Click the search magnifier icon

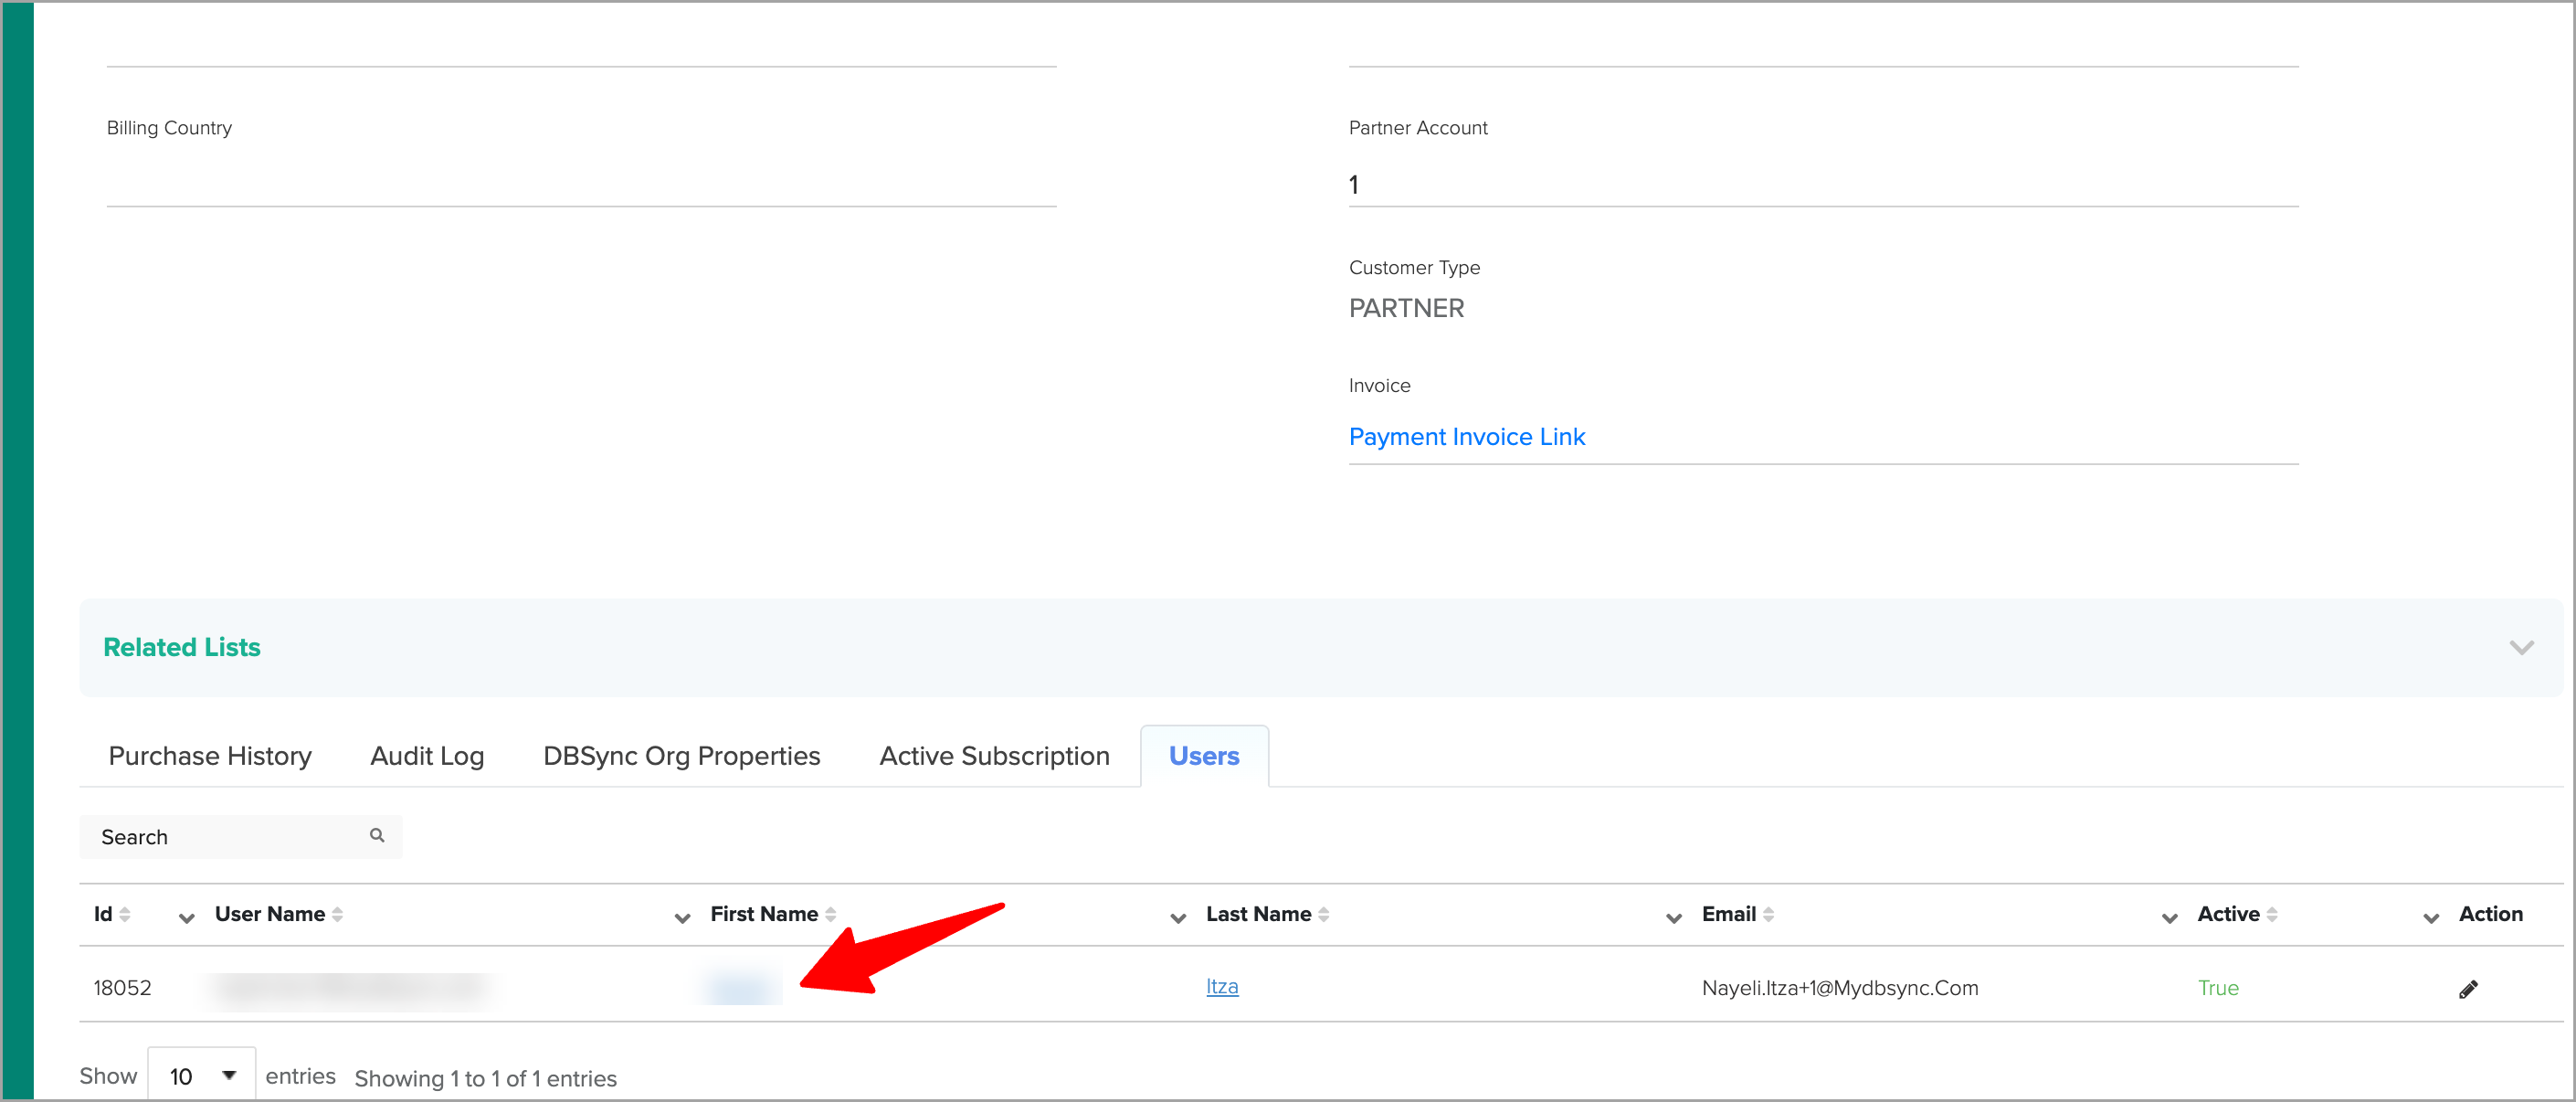click(377, 835)
